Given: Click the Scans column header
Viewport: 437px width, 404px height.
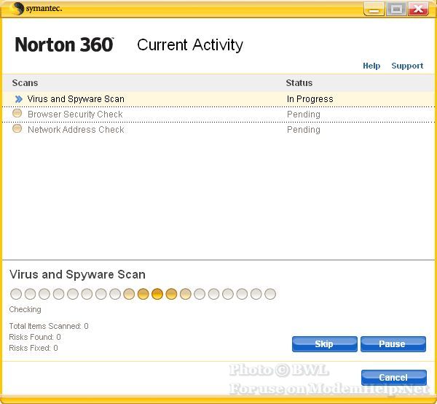Looking at the screenshot, I should [25, 83].
